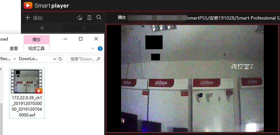
Task: Click the breadcrumb arrow before DownLo...
Action: [15, 59]
